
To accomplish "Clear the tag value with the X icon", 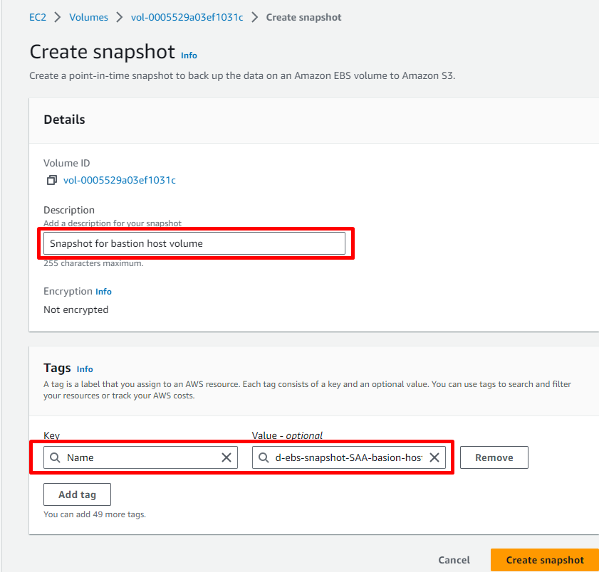I will (434, 457).
